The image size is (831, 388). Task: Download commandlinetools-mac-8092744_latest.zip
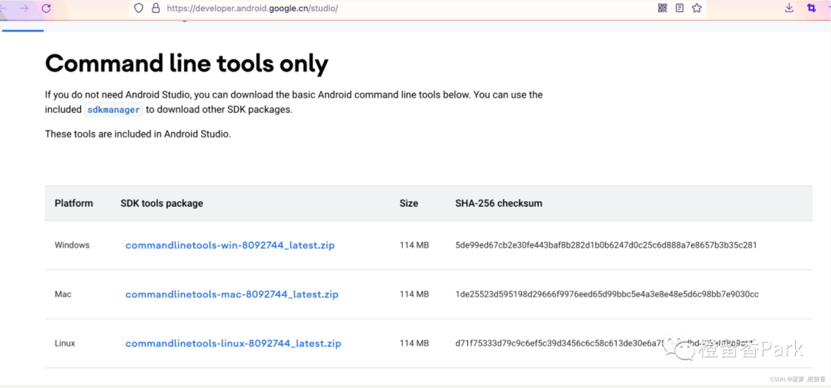click(232, 294)
